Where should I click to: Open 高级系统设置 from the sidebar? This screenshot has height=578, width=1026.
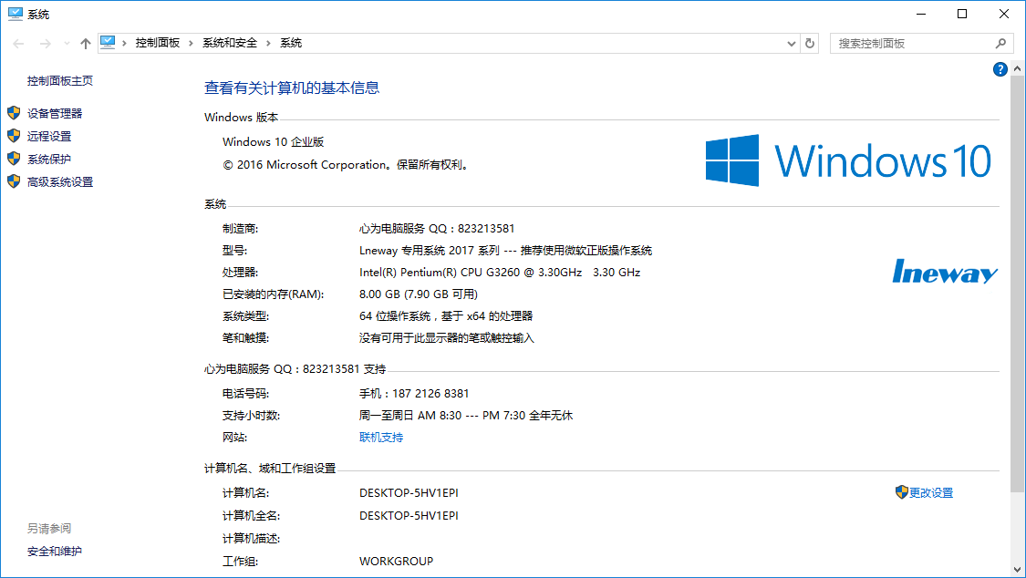[x=60, y=182]
